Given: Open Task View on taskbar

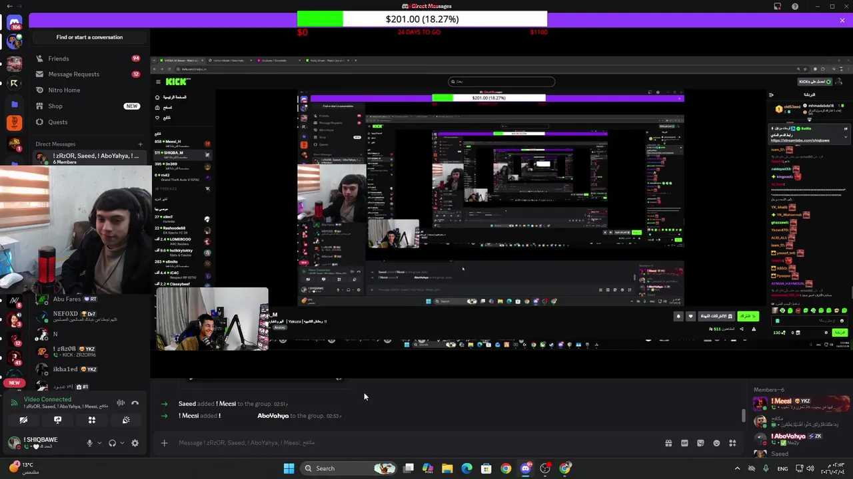Looking at the screenshot, I should [x=409, y=468].
